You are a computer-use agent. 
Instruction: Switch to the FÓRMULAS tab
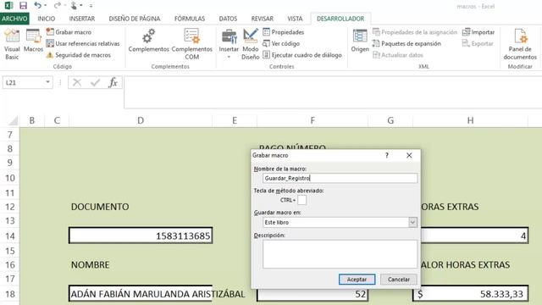[x=190, y=19]
